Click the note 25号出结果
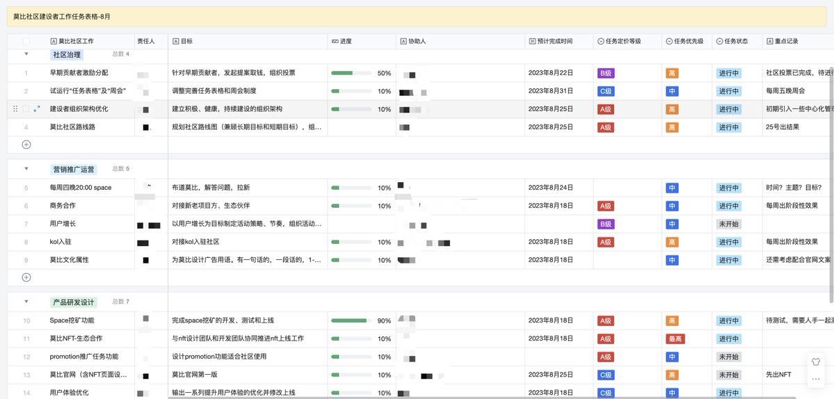 coord(783,127)
